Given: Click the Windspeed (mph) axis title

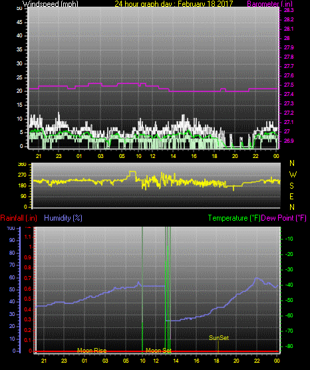Looking at the screenshot, I should tap(51, 3).
